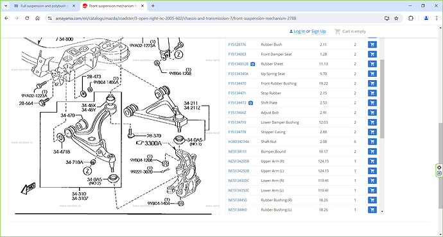Open photo icon next to F15134012B

[252, 64]
